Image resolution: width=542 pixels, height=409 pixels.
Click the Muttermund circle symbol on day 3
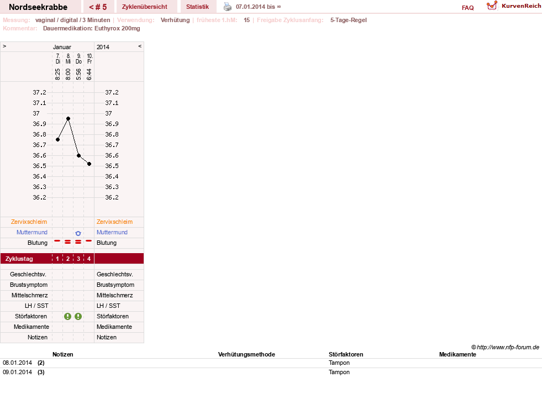click(x=78, y=233)
